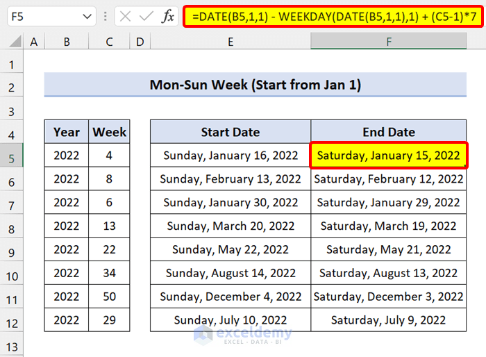Click the Mon-Sun Week title cell

(x=255, y=85)
